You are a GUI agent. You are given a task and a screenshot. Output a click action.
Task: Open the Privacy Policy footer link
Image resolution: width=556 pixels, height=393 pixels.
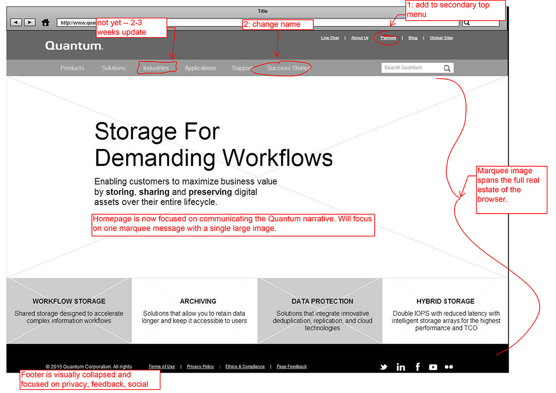coord(200,367)
